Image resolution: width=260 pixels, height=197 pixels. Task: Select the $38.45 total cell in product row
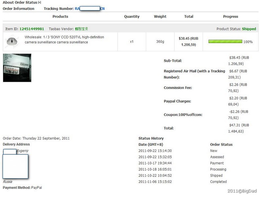pyautogui.click(x=189, y=41)
